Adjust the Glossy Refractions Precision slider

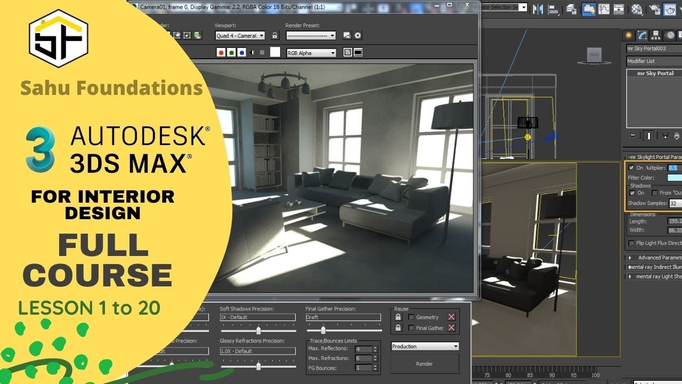coord(258,366)
